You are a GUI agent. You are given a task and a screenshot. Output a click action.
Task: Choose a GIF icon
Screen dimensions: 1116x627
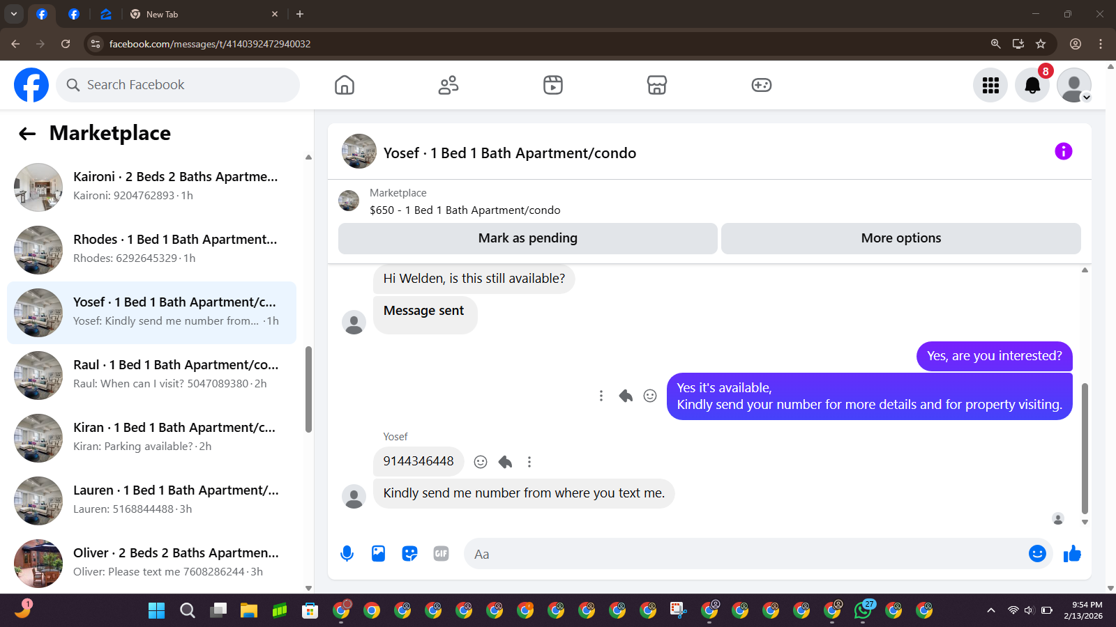pyautogui.click(x=441, y=554)
